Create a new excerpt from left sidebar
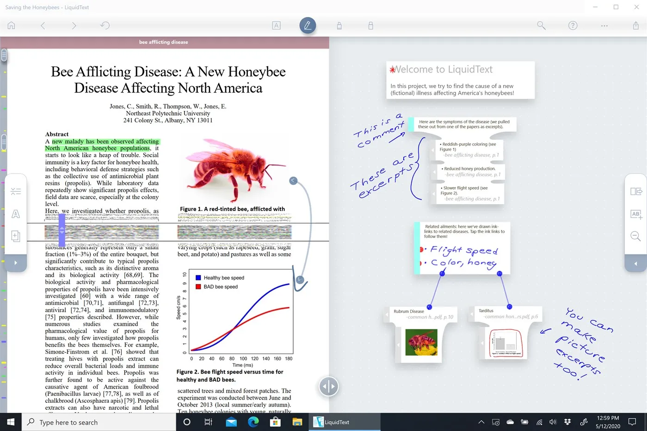Viewport: 647px width, 431px height. pyautogui.click(x=16, y=236)
